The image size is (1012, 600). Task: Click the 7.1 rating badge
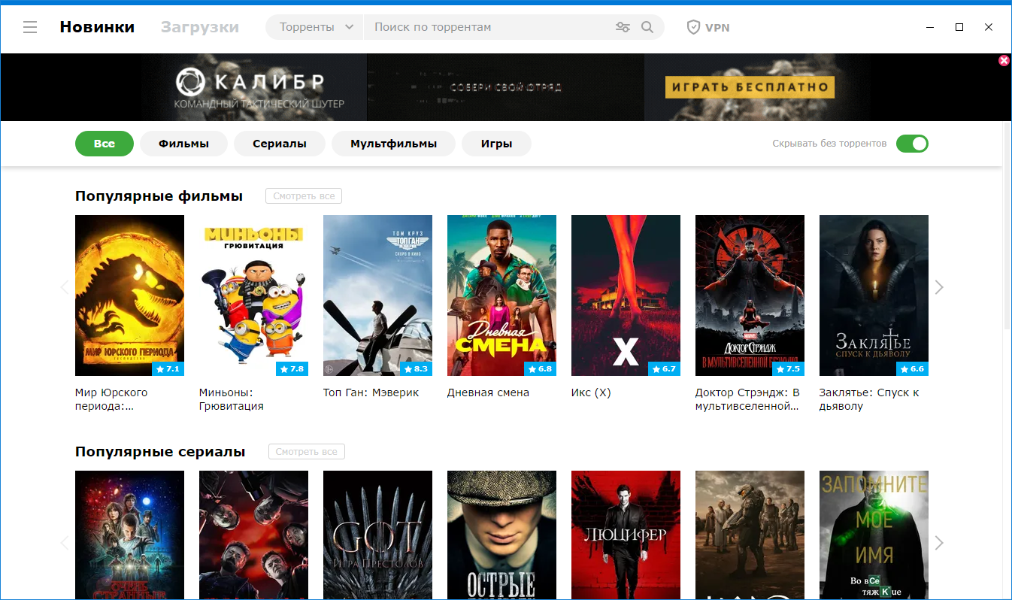[x=168, y=369]
